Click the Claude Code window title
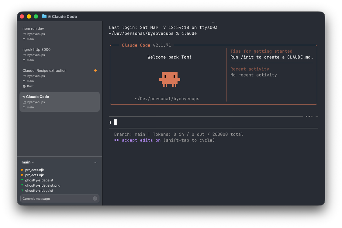 pos(64,16)
